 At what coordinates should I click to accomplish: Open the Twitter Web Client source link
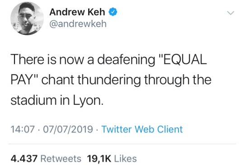pos(142,129)
